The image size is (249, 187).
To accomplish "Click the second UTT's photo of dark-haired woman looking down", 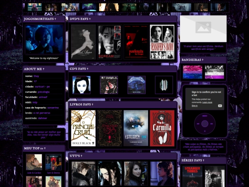I will 110,174.
